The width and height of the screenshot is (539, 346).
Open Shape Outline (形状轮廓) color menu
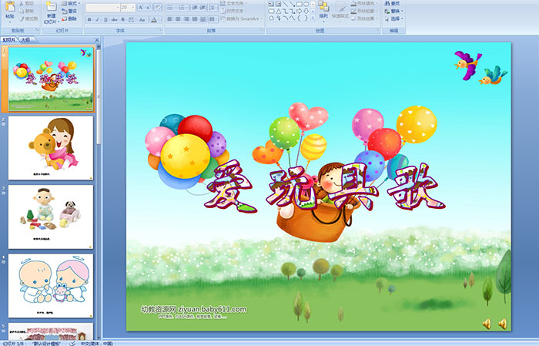(364, 11)
